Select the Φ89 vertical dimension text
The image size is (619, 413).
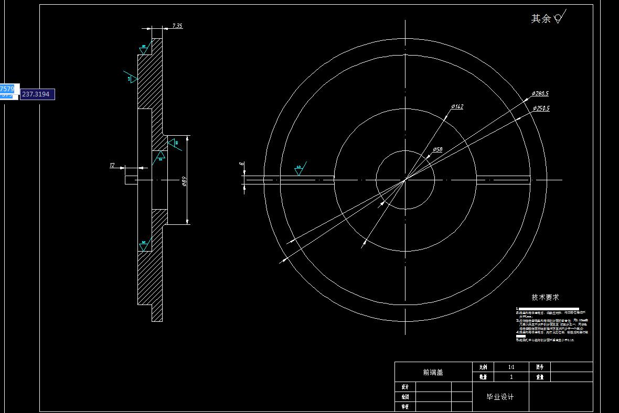tap(184, 181)
